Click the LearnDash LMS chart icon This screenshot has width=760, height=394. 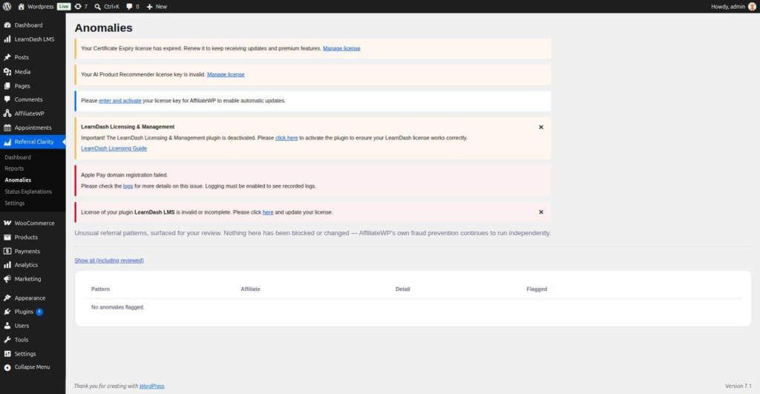7,39
